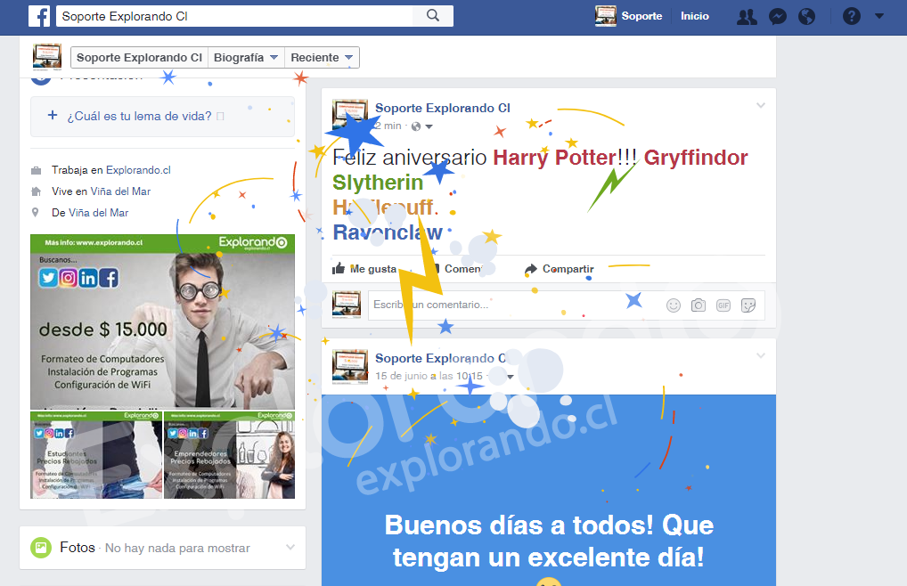Image resolution: width=907 pixels, height=586 pixels.
Task: Click commenter avatar beside comment box
Action: tap(347, 305)
